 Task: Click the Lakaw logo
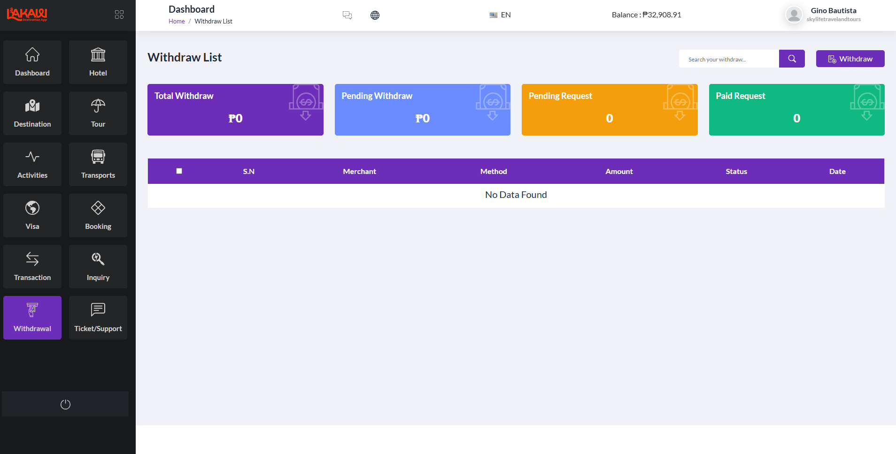coord(27,15)
